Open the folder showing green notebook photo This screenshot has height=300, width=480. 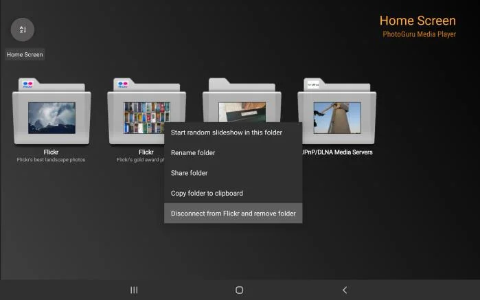[242, 100]
